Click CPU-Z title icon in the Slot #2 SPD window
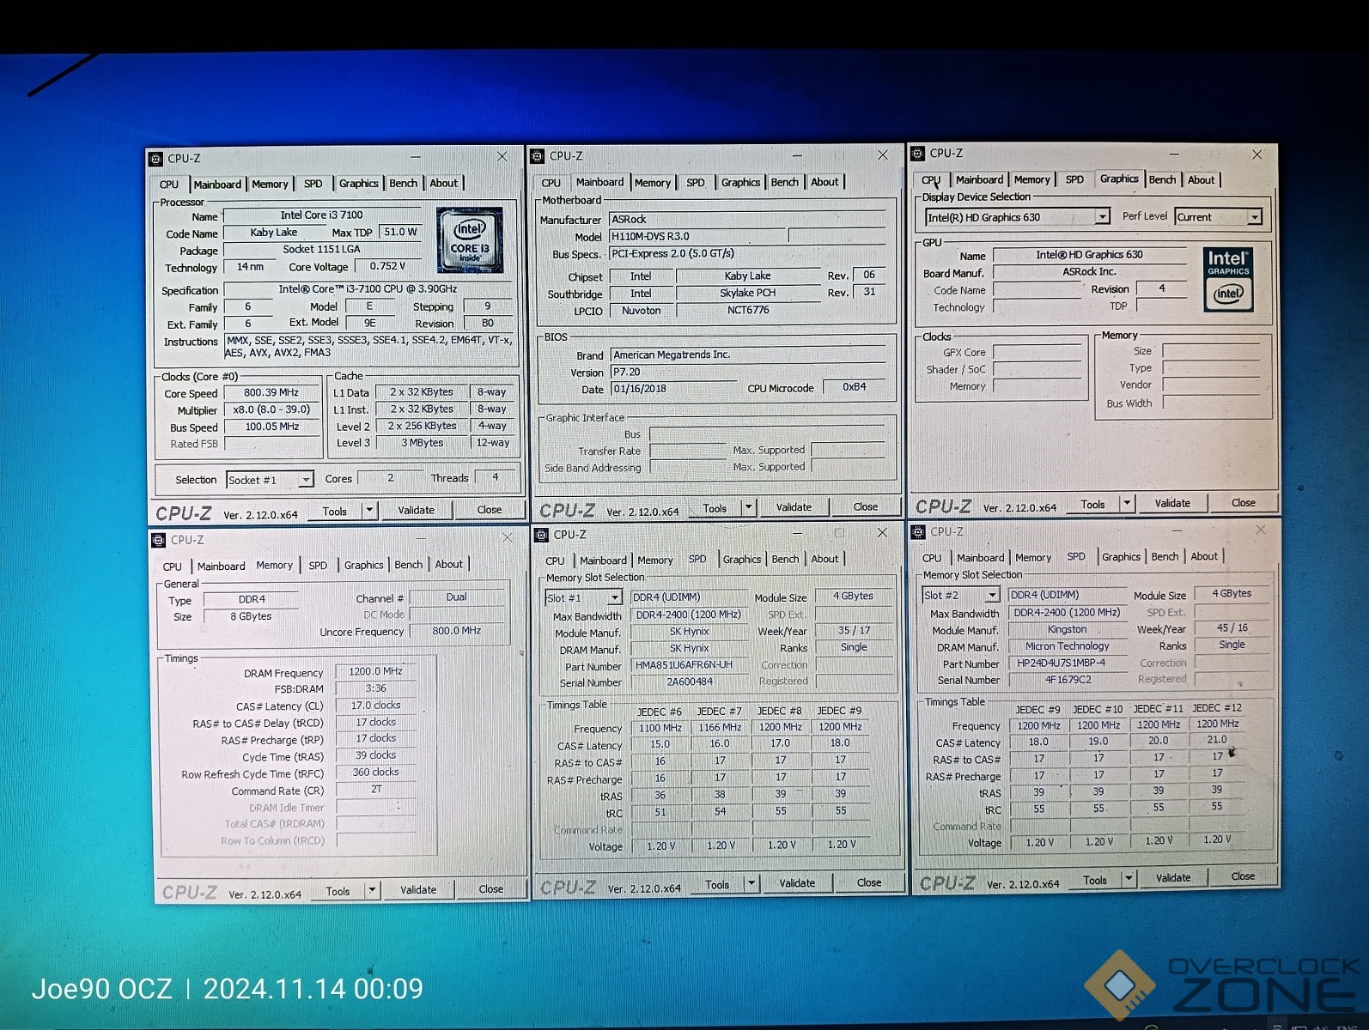This screenshot has height=1030, width=1369. click(917, 532)
